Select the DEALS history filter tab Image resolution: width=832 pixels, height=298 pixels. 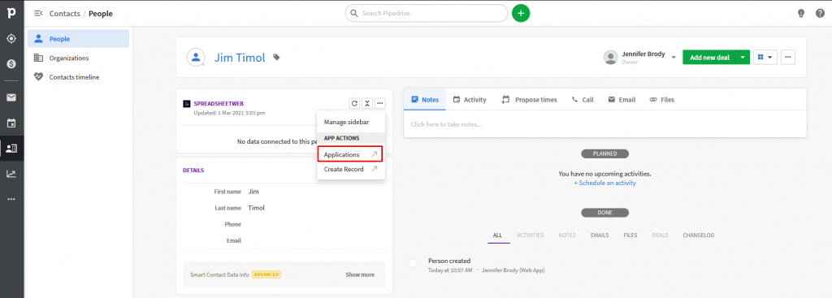660,235
